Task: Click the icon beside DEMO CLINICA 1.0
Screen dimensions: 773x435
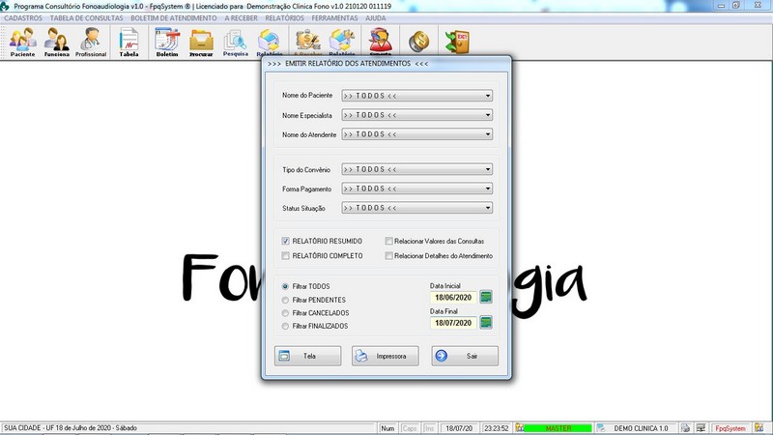Action: (x=601, y=428)
